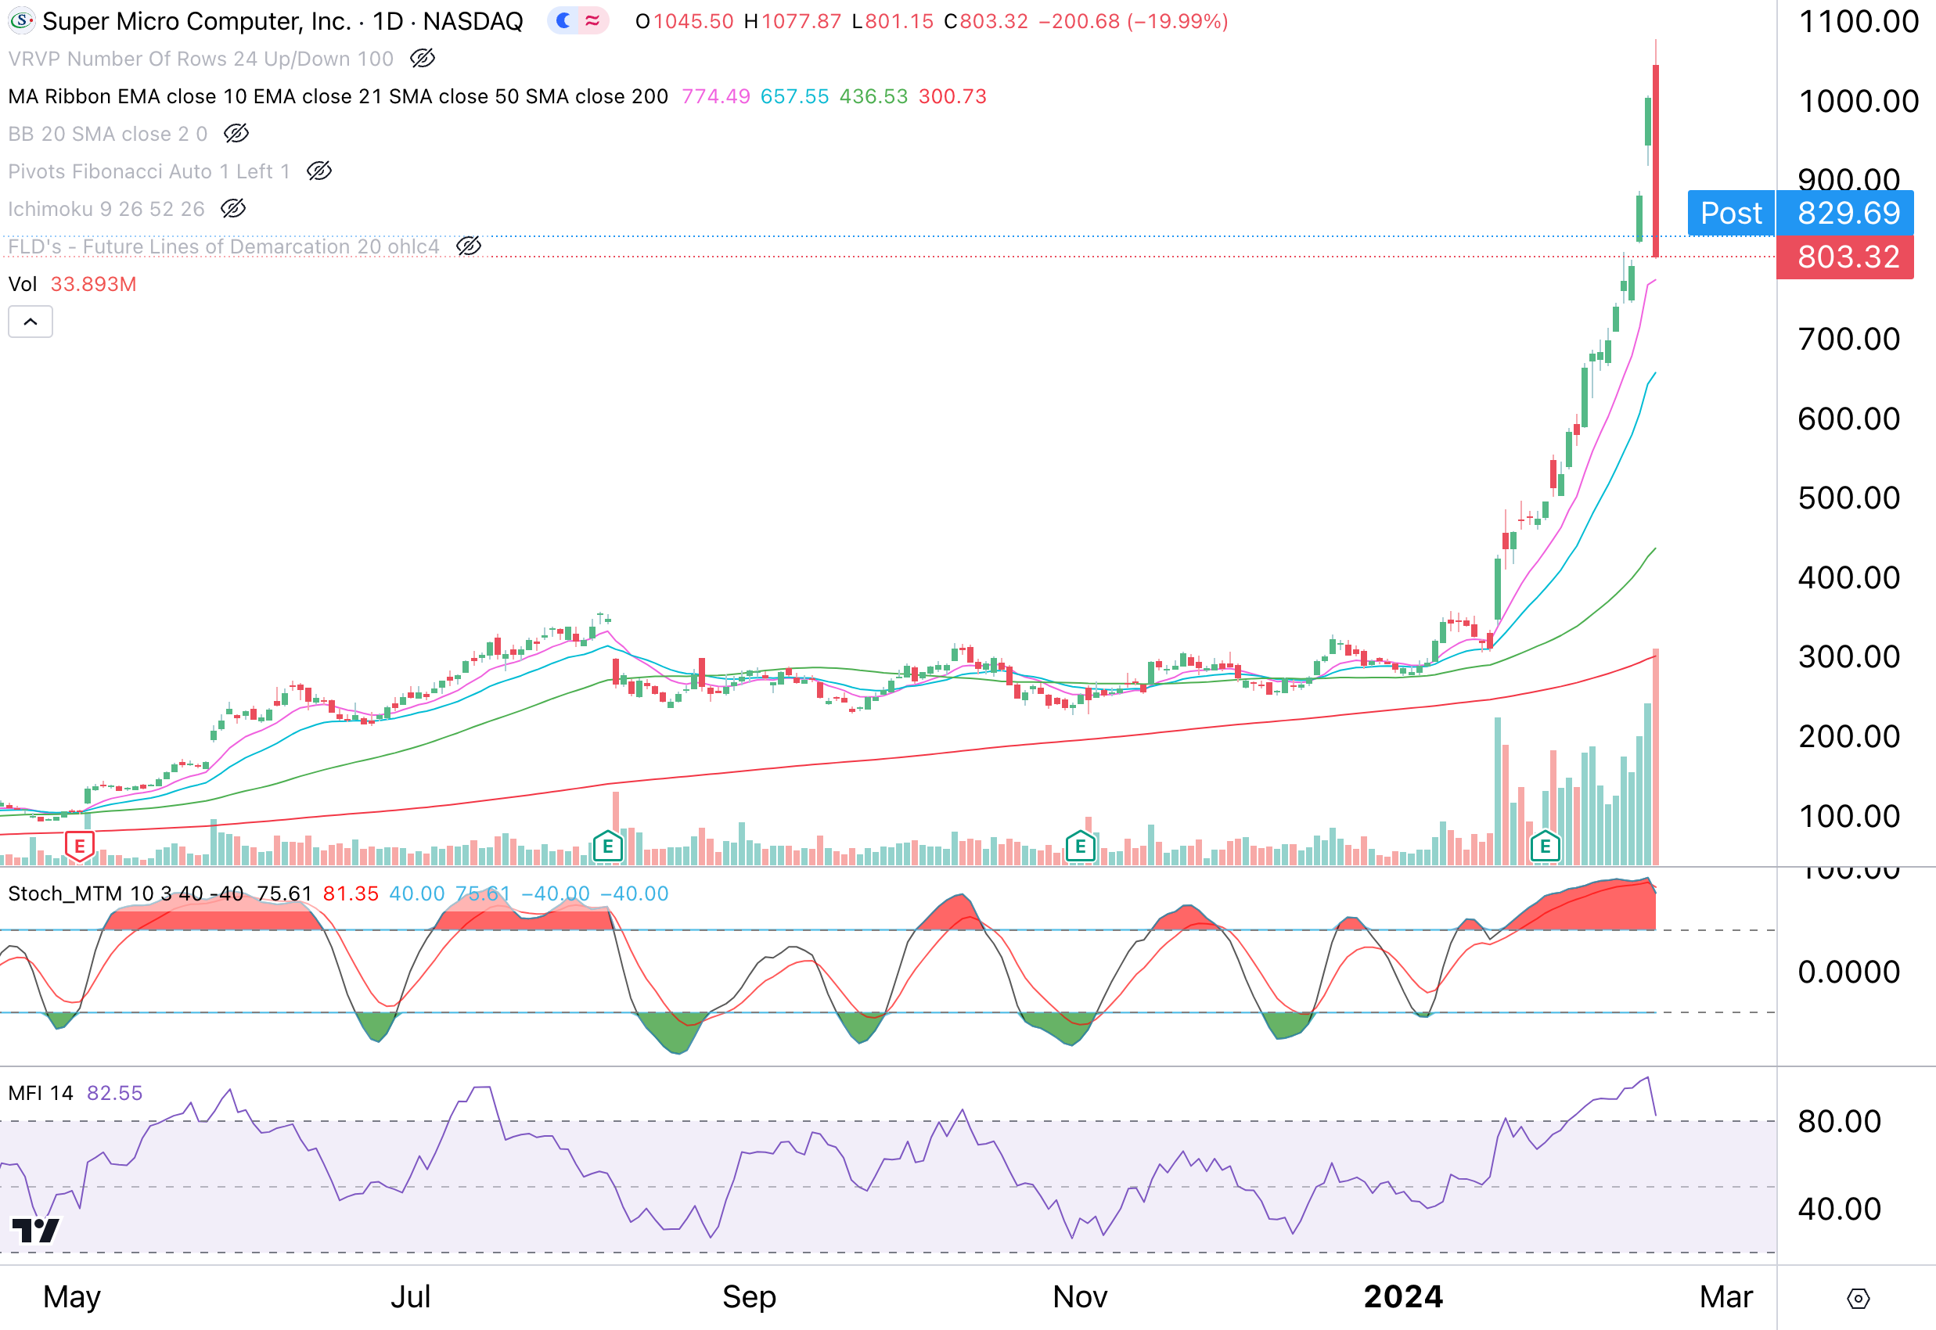Image resolution: width=1936 pixels, height=1330 pixels.
Task: Click the close value C803.32
Action: (986, 21)
